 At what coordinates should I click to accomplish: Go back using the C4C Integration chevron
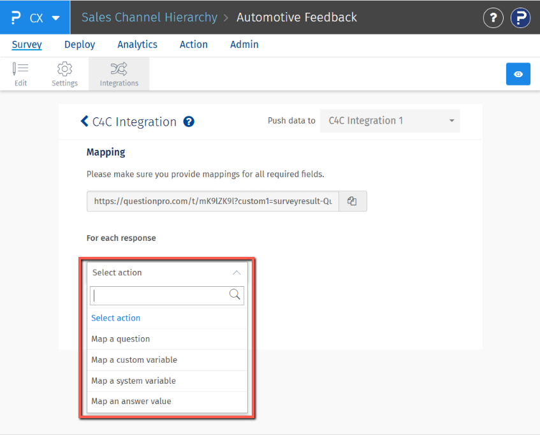point(84,121)
